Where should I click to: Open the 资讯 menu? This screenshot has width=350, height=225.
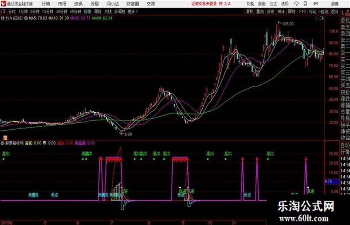pyautogui.click(x=79, y=4)
